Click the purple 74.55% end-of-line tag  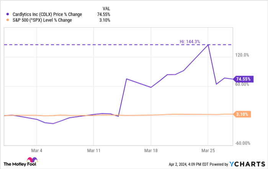(243, 79)
